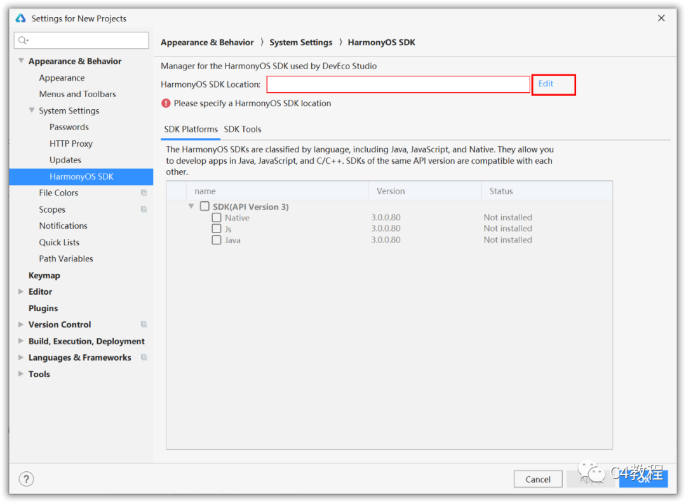Click the copy icon beside Scopes
The height and width of the screenshot is (503, 686).
144,209
